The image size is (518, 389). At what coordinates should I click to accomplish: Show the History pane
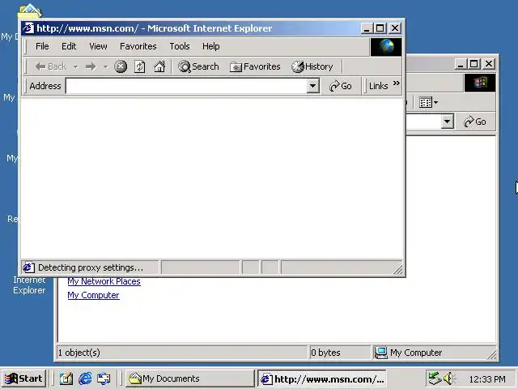point(312,66)
